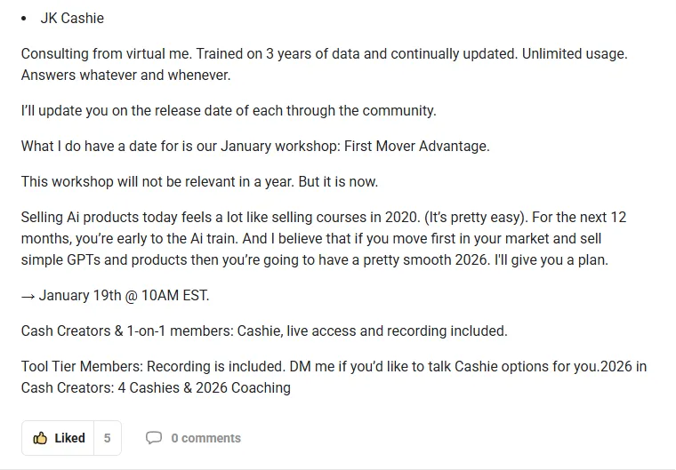Click the 'Answers whatever and whenever' sentence
The width and height of the screenshot is (676, 470).
click(x=126, y=75)
